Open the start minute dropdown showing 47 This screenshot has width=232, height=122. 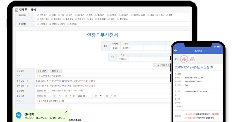68,96
